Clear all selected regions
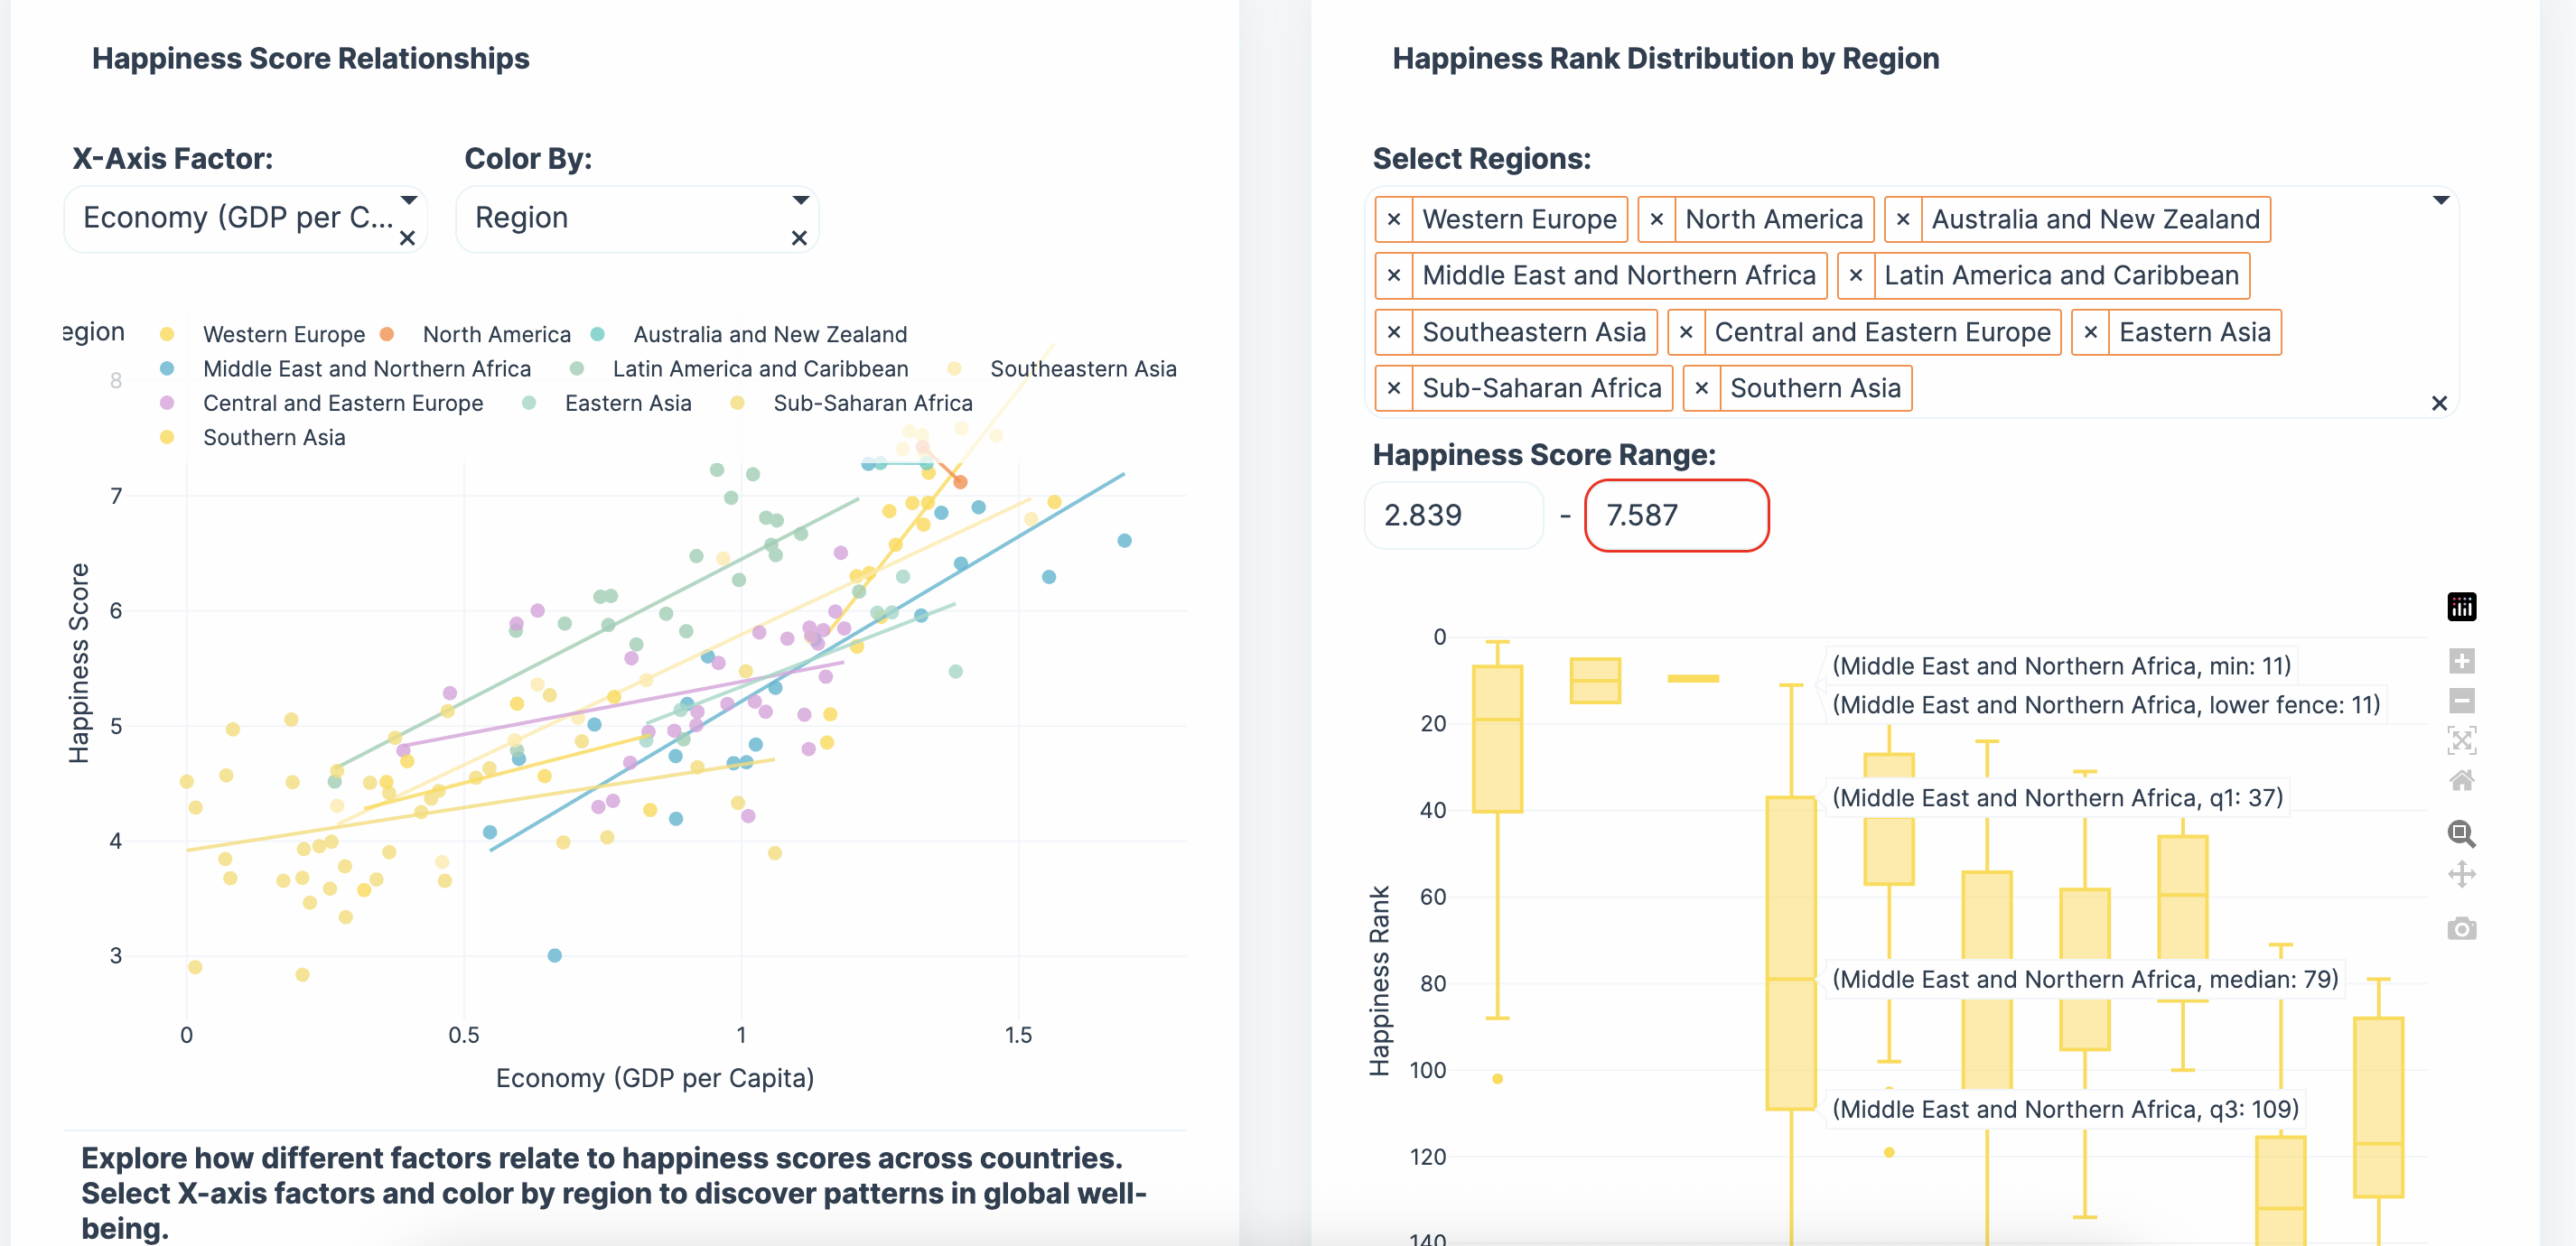This screenshot has height=1246, width=2576. point(2439,403)
